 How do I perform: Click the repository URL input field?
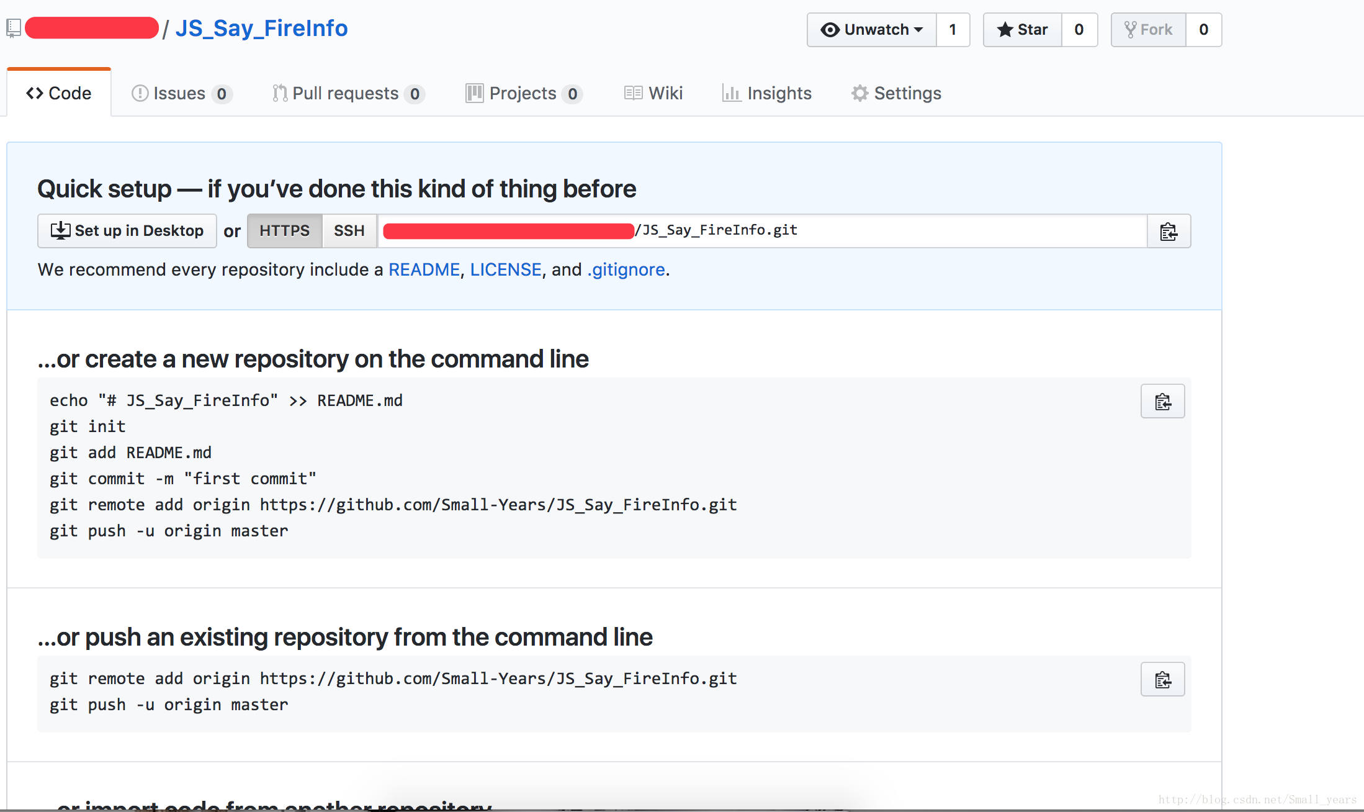pos(762,231)
